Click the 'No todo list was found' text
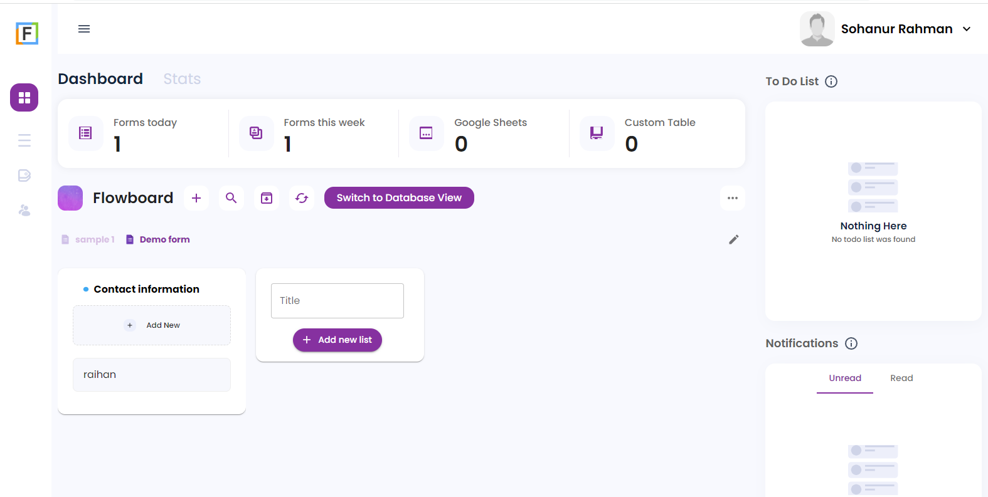The width and height of the screenshot is (988, 497). [873, 239]
